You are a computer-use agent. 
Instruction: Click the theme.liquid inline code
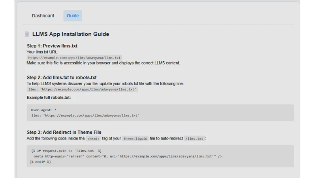click(135, 138)
